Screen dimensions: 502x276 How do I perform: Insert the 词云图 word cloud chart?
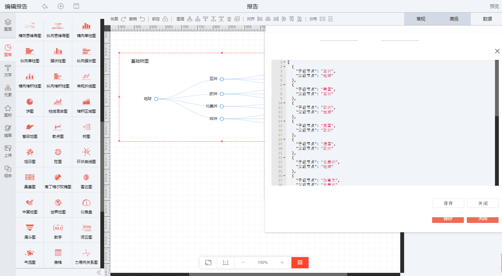click(x=86, y=230)
